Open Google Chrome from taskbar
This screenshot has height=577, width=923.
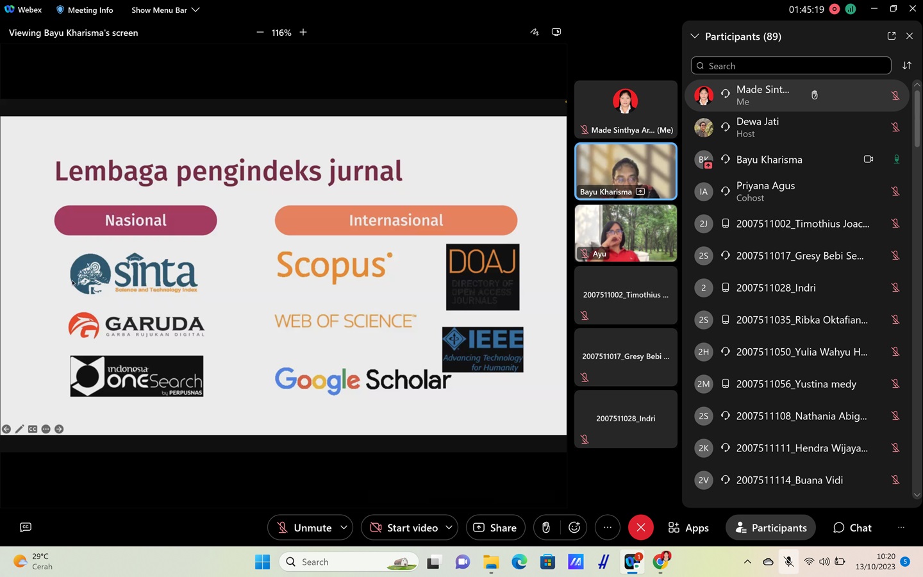point(660,562)
